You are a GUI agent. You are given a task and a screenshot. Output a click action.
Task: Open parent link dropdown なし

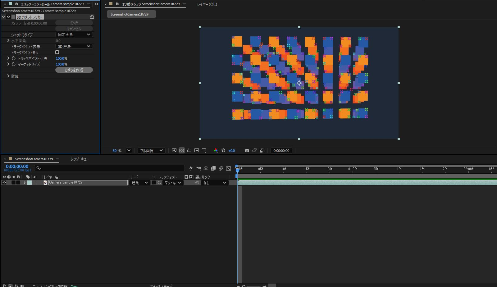[x=215, y=183]
